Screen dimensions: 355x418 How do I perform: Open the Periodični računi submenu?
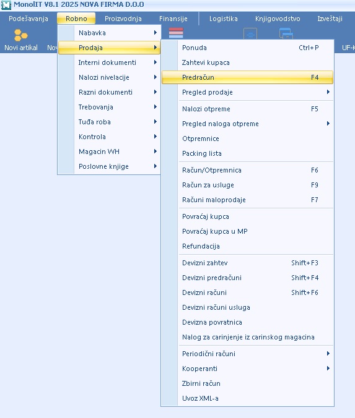(x=248, y=354)
